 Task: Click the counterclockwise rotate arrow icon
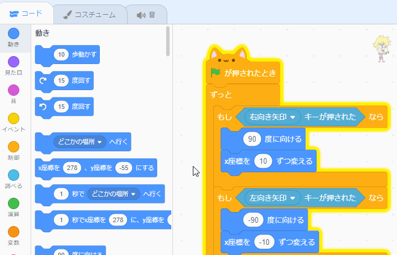43,107
